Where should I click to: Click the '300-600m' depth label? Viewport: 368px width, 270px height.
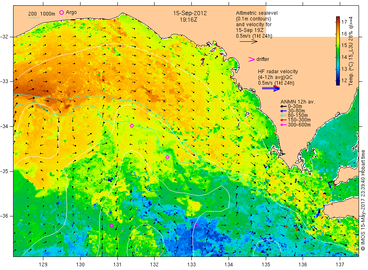tap(299, 125)
